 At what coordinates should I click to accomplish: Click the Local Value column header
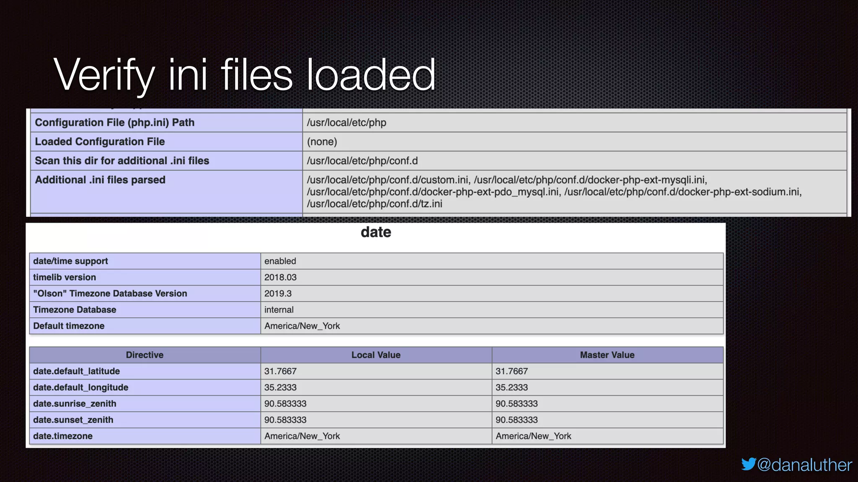pyautogui.click(x=376, y=355)
